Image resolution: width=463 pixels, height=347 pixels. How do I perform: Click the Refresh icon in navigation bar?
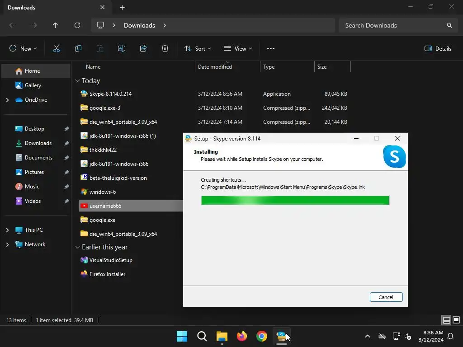click(x=77, y=25)
